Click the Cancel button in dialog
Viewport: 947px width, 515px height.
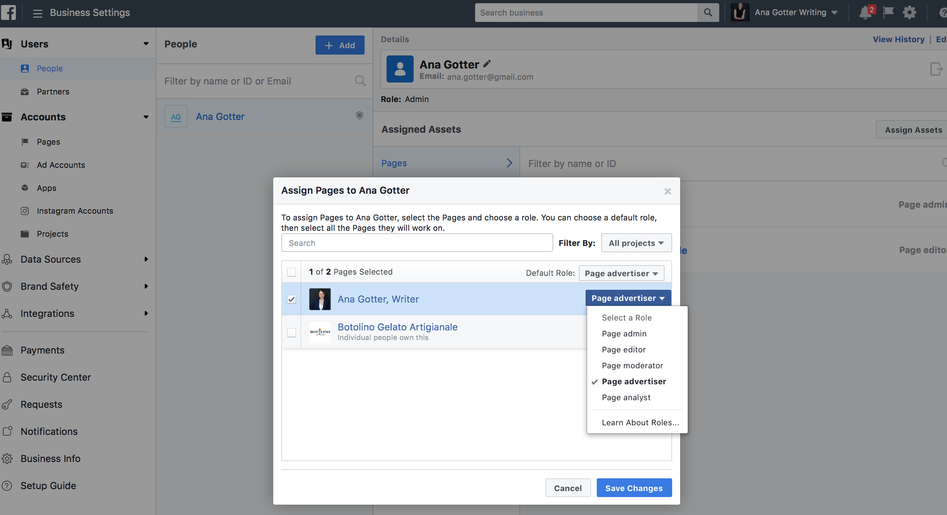click(568, 488)
